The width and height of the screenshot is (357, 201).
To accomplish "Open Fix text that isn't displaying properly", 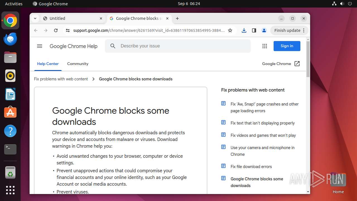I will coord(262,123).
